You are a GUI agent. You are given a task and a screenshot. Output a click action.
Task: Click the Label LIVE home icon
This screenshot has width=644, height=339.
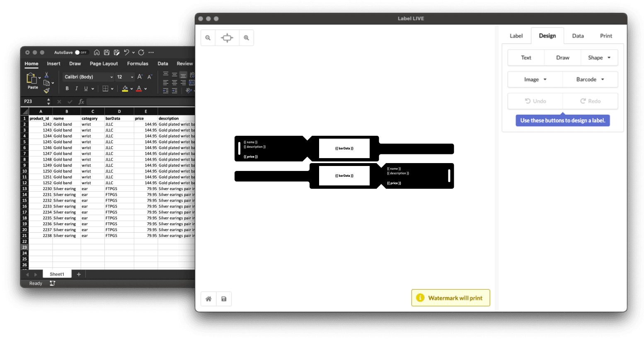coord(208,299)
